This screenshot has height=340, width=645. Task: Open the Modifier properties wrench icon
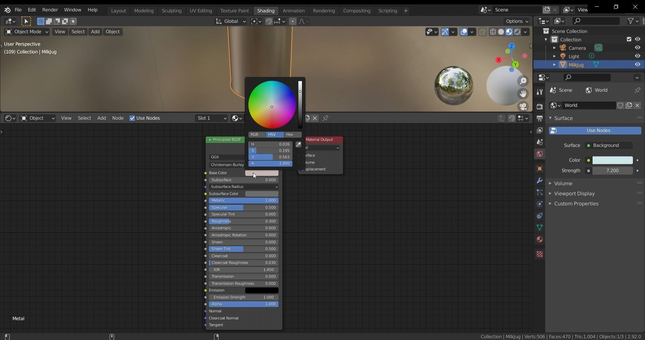pos(540,180)
